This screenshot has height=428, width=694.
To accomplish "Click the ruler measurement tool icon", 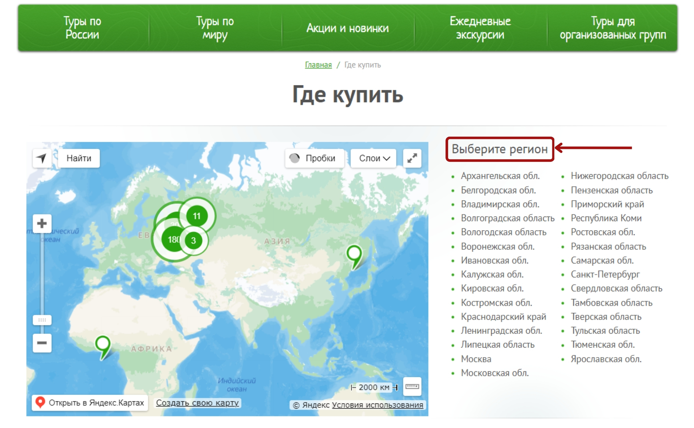I will (x=412, y=386).
